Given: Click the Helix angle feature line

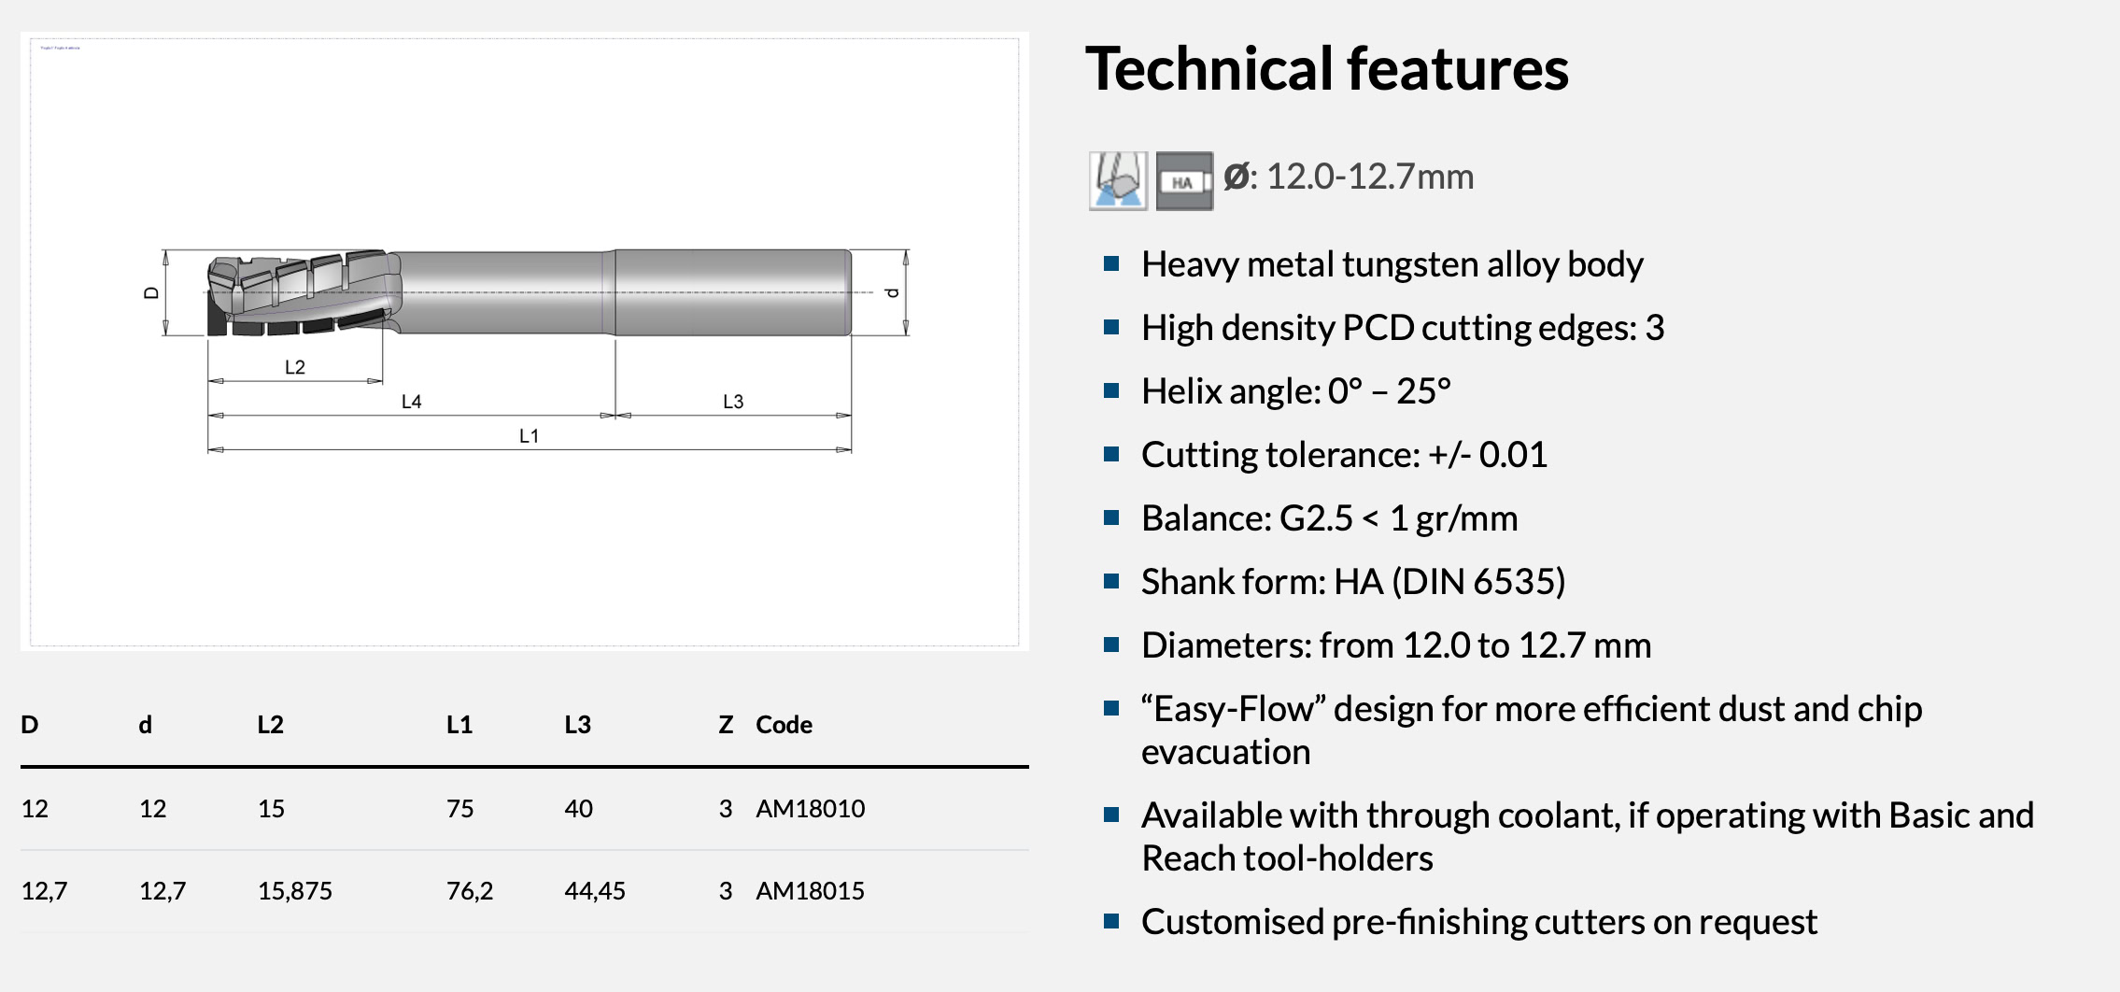Looking at the screenshot, I should pos(1295,391).
